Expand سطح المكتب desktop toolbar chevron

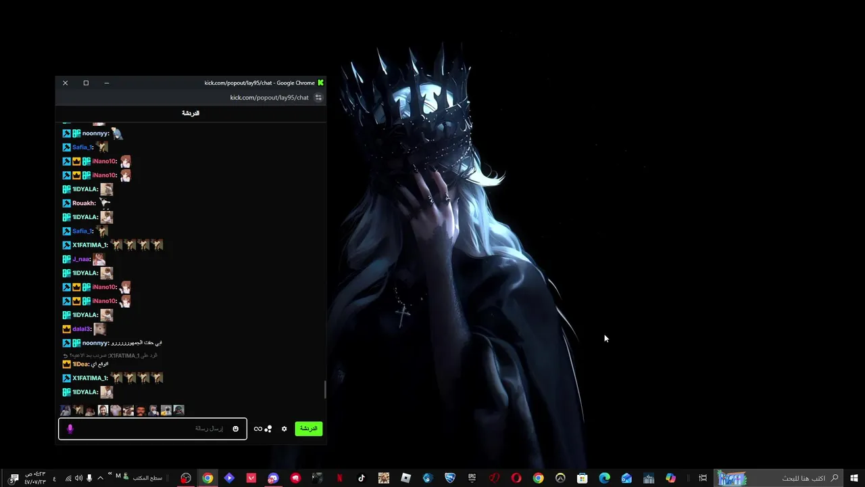click(110, 473)
